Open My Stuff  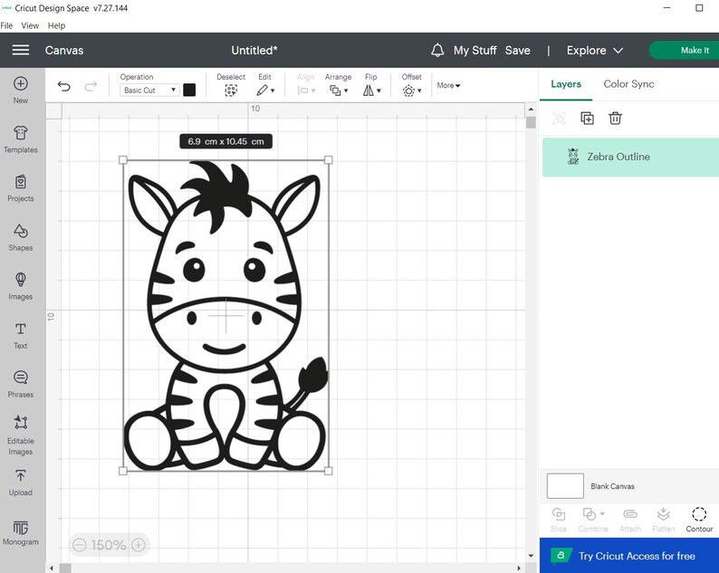coord(475,50)
